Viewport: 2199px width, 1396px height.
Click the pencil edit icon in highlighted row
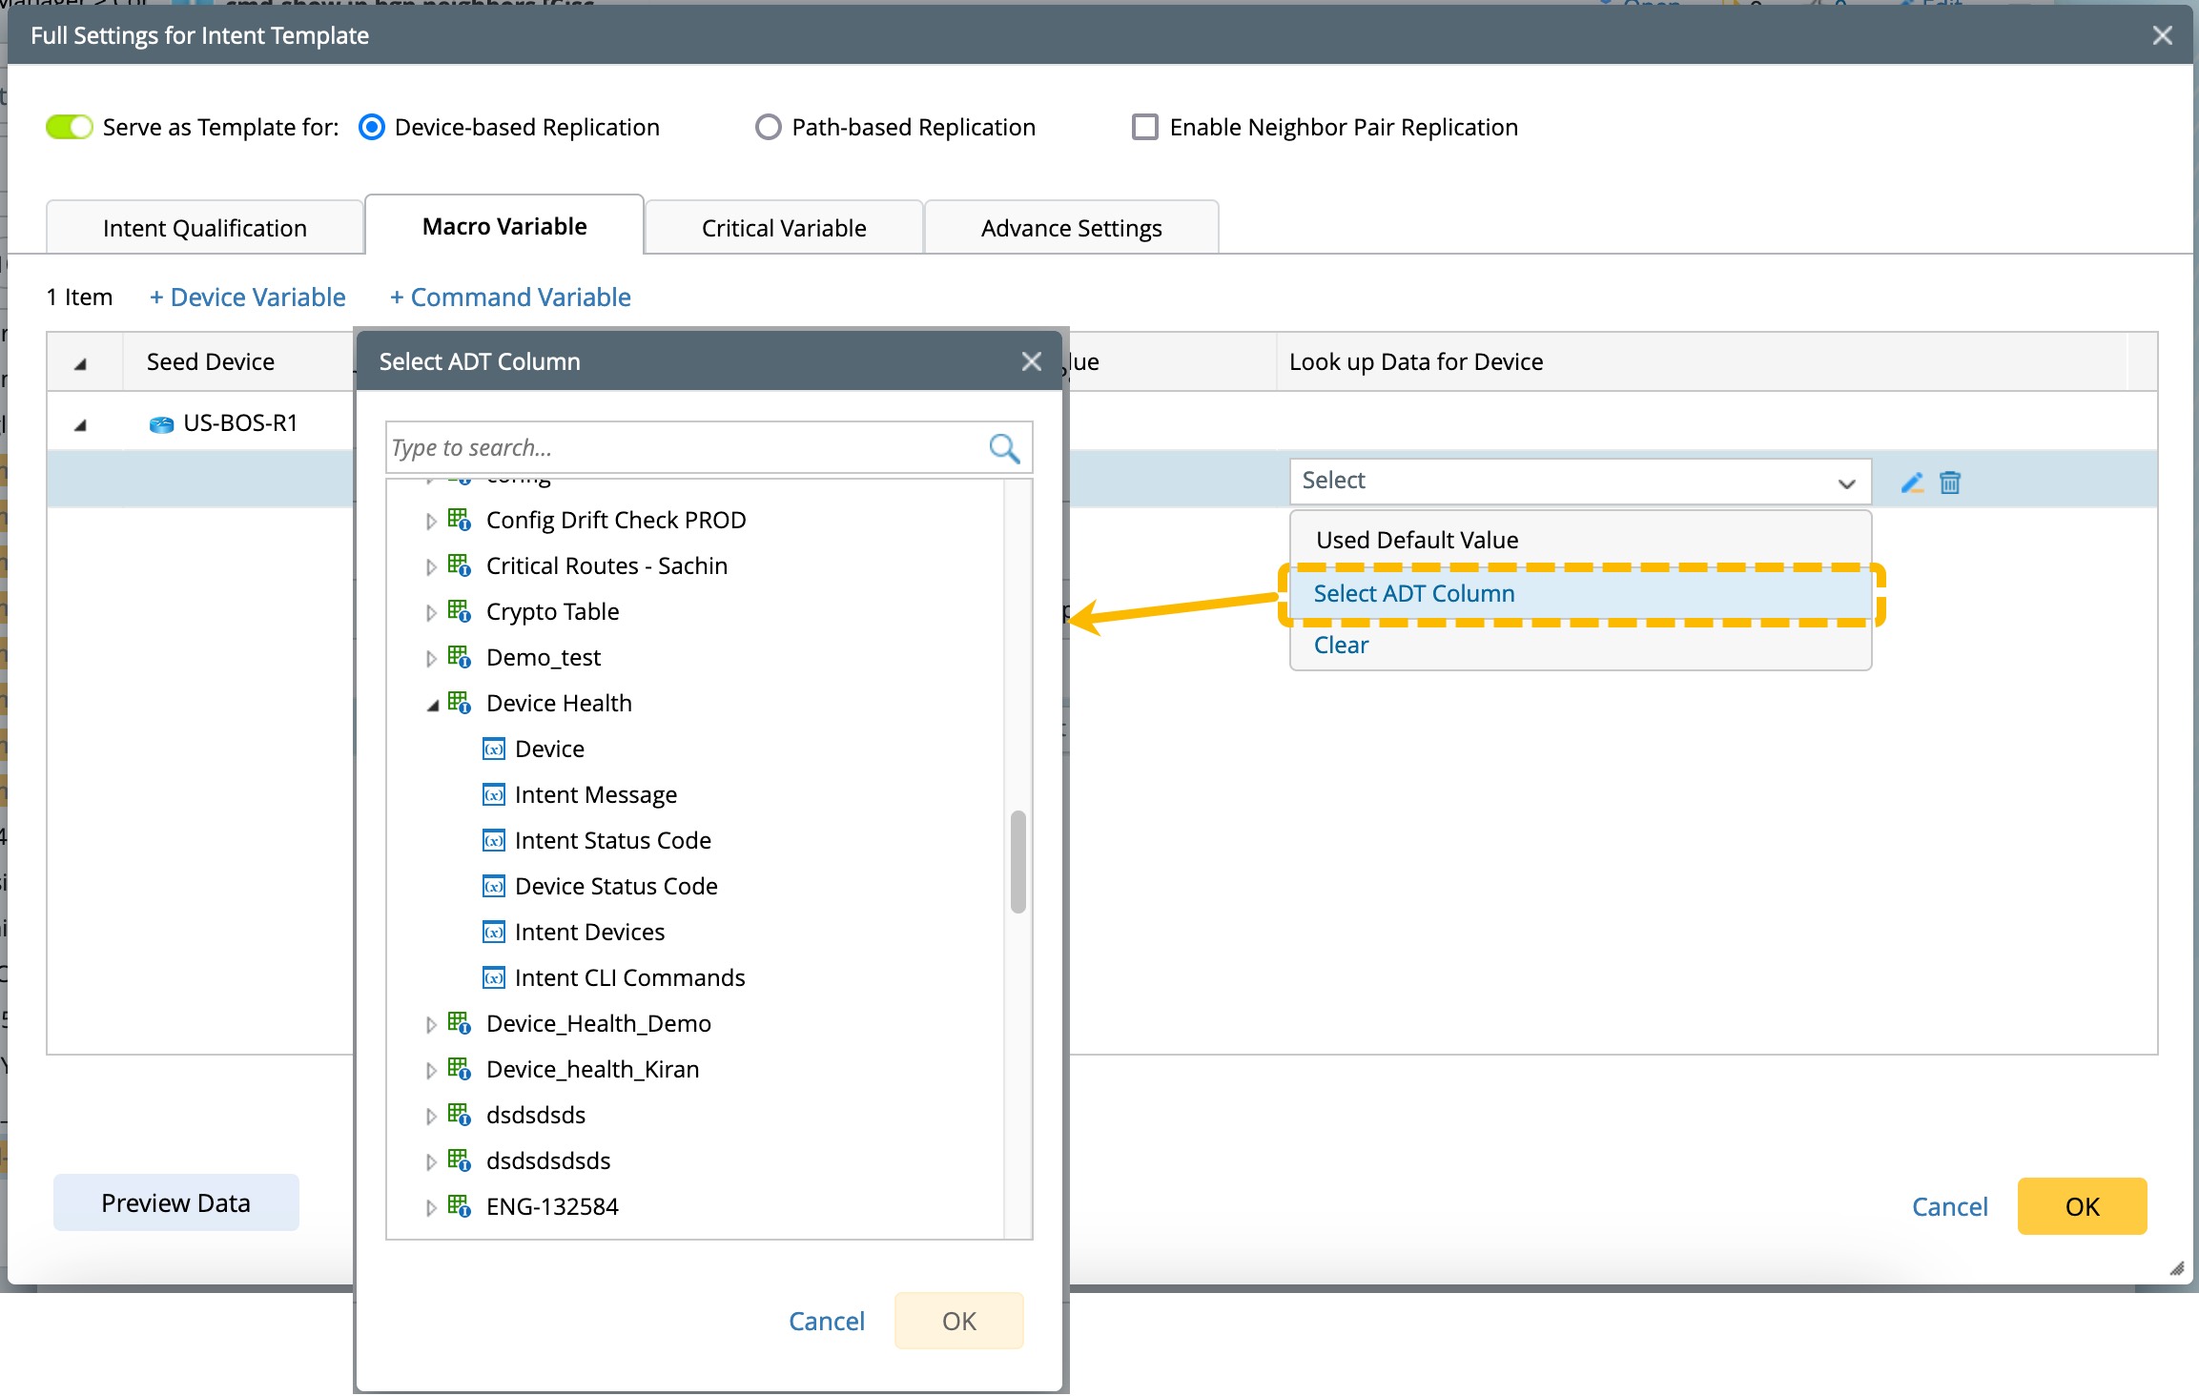[1911, 482]
